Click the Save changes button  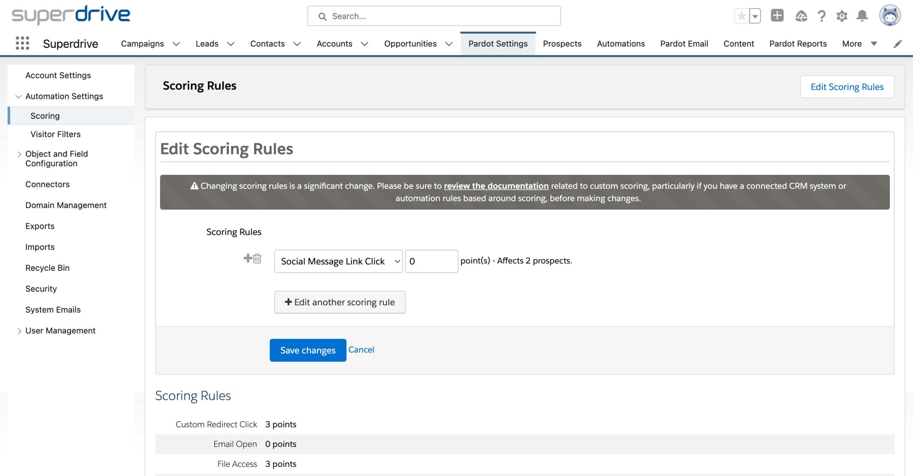coord(308,350)
